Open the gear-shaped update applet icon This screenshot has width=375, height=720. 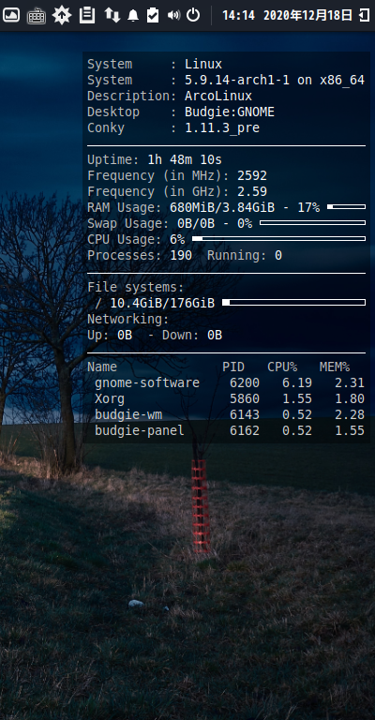[x=62, y=15]
